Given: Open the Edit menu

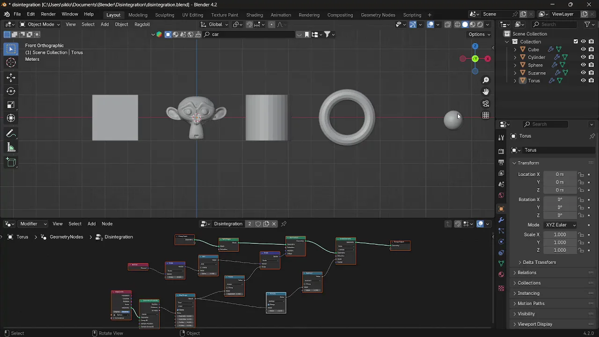Looking at the screenshot, I should [x=30, y=14].
